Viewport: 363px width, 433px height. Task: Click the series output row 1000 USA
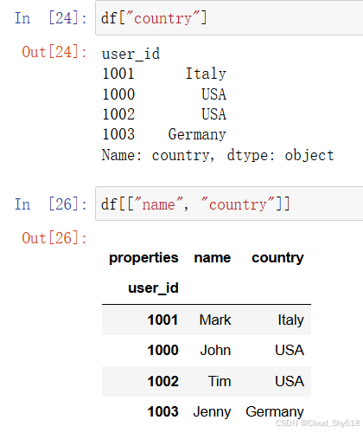coord(164,94)
